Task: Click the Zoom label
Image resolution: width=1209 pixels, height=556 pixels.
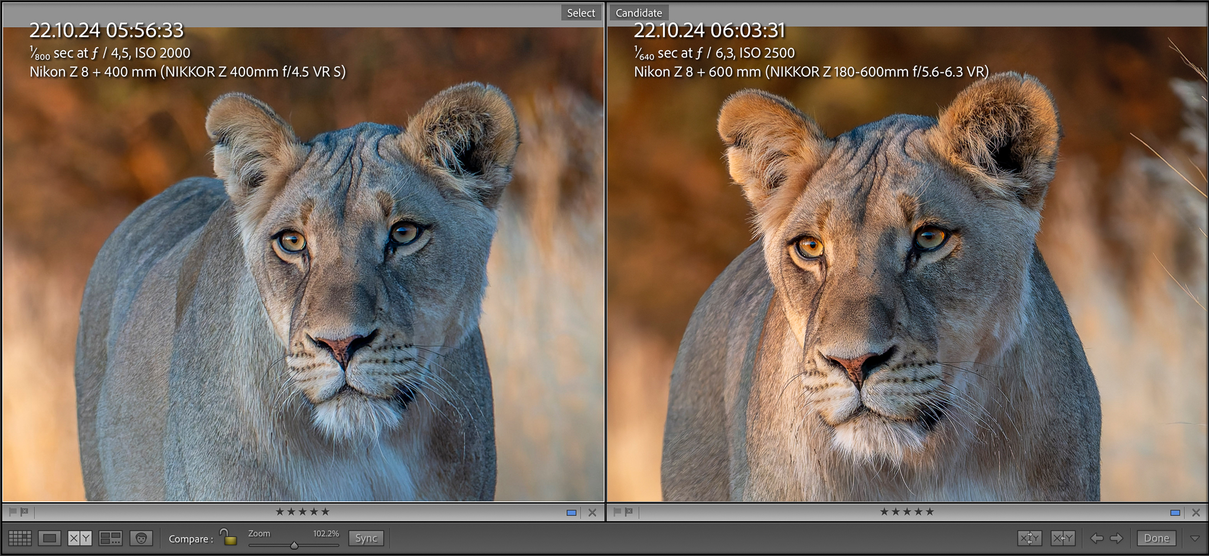Action: pos(259,534)
